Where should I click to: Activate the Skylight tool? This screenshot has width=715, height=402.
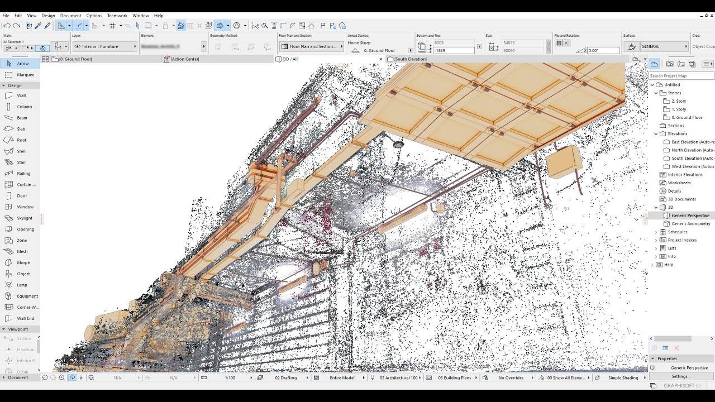20,218
